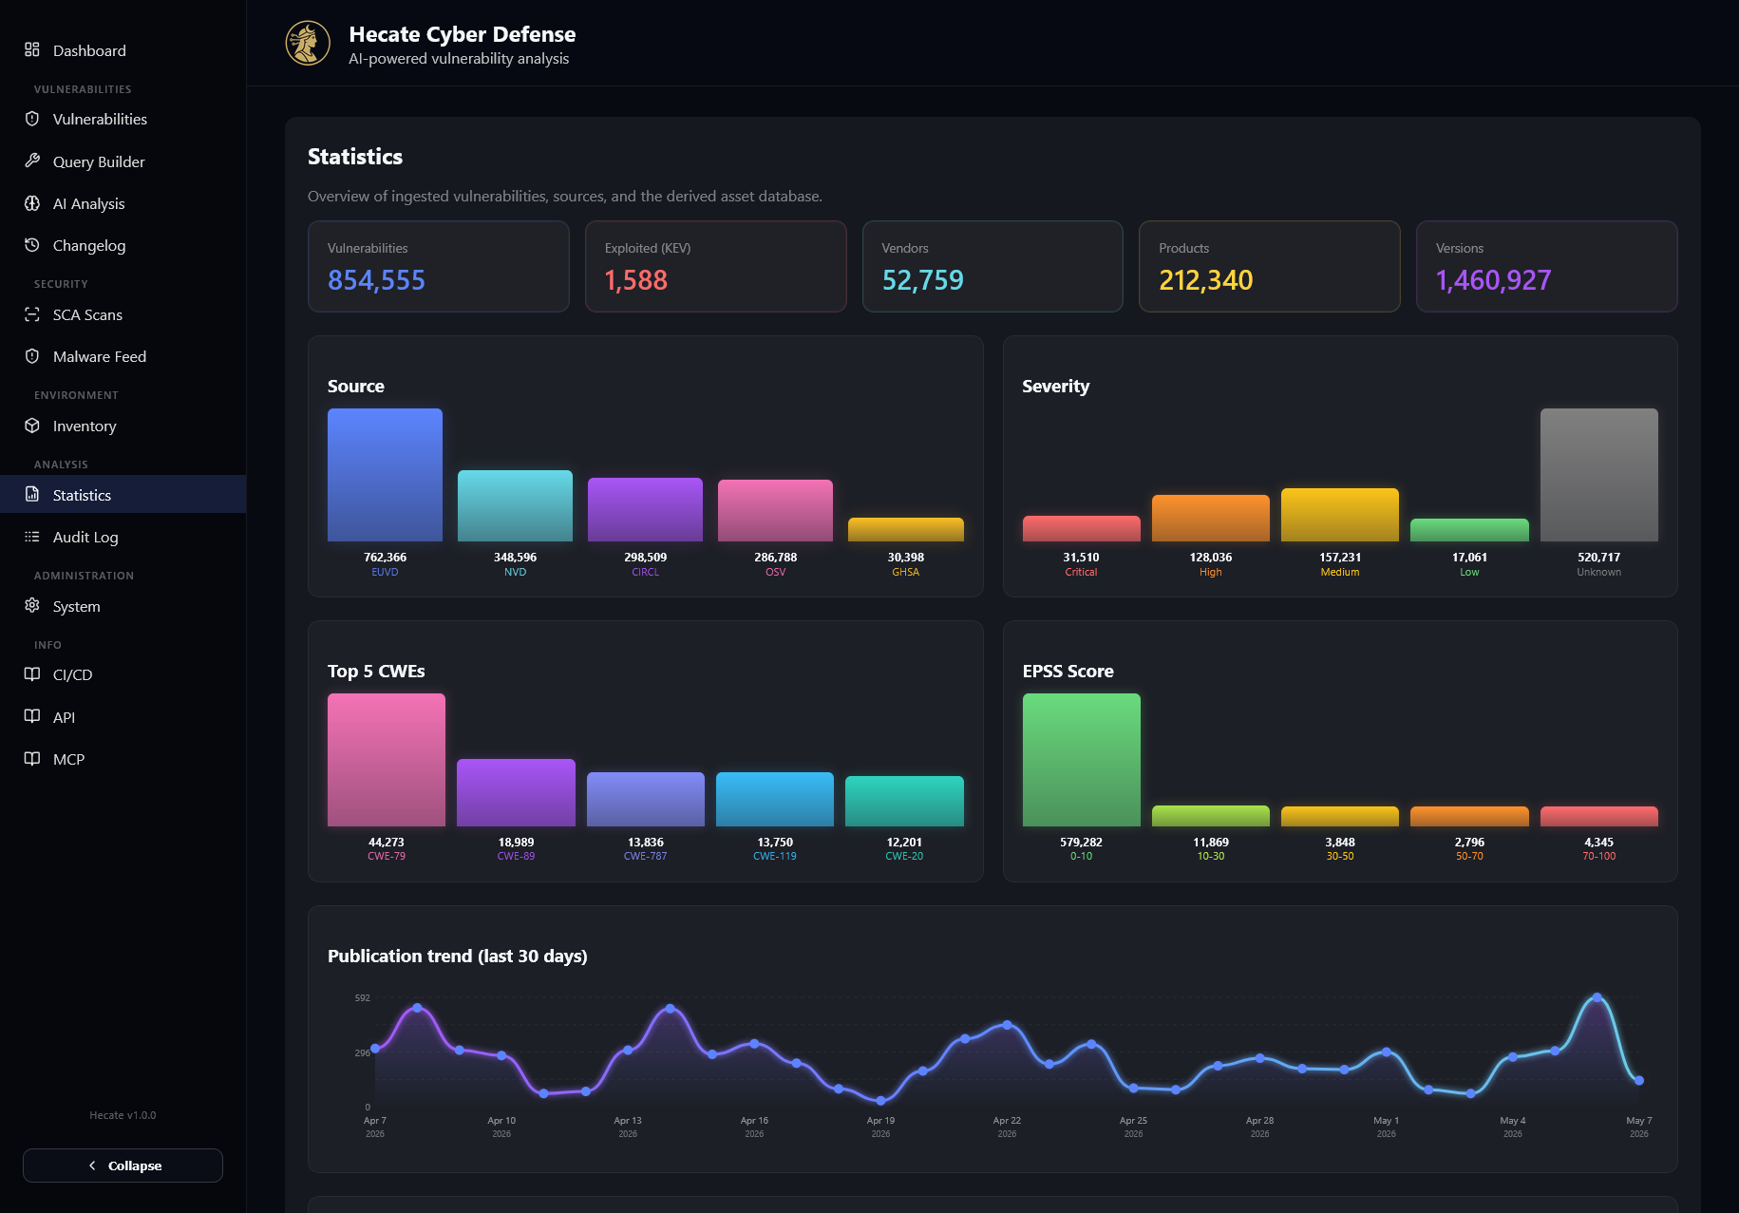Click the SCA Scans scan icon
This screenshot has height=1213, width=1739.
(x=32, y=314)
